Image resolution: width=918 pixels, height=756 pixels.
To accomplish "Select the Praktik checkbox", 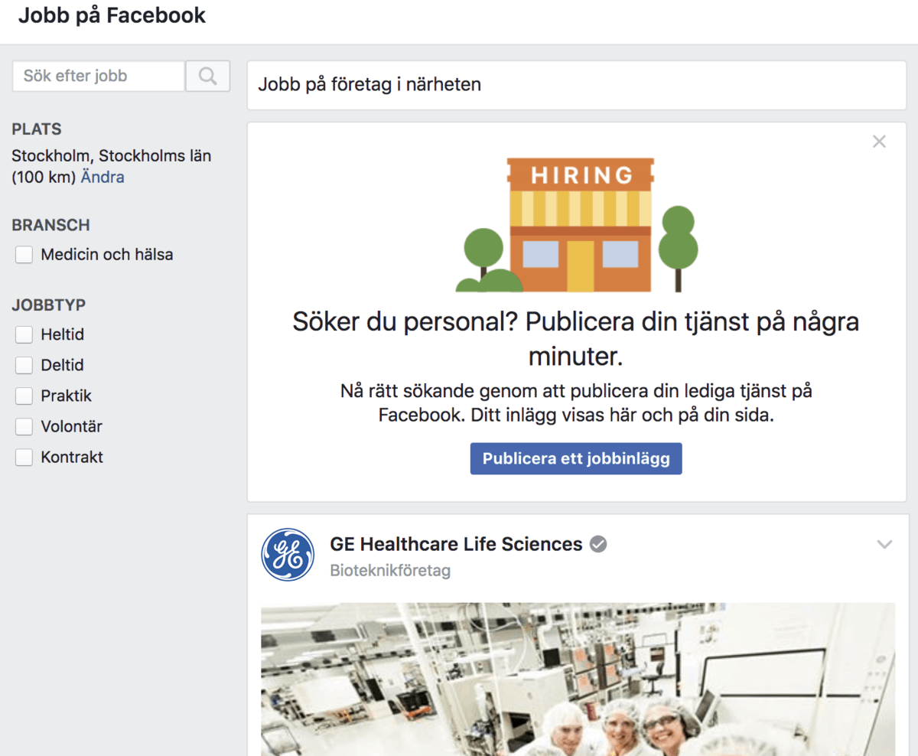I will [x=24, y=396].
